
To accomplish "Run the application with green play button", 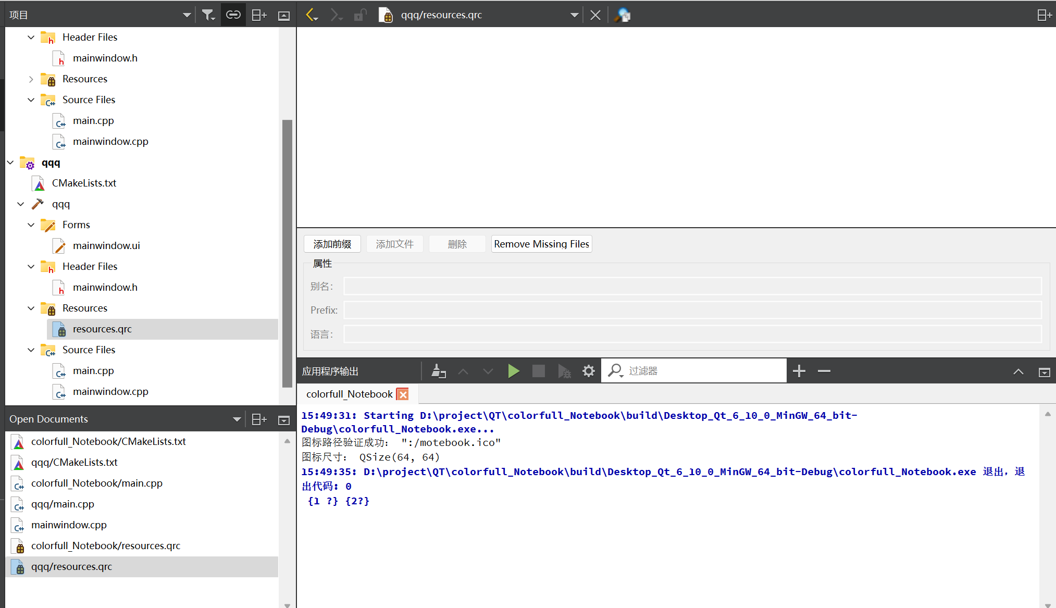I will [513, 371].
